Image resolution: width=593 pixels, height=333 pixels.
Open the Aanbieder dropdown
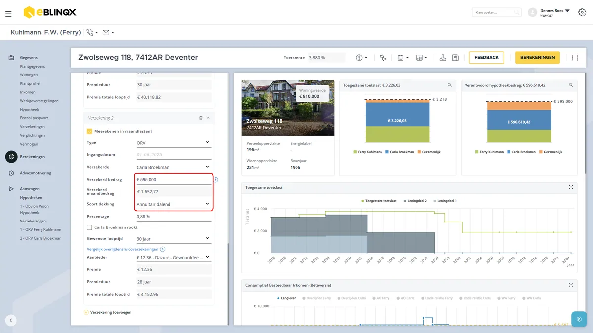(x=173, y=257)
